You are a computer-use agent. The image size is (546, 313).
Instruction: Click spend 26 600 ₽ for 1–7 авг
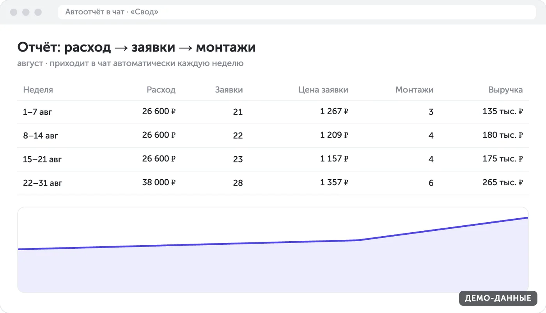[159, 111]
